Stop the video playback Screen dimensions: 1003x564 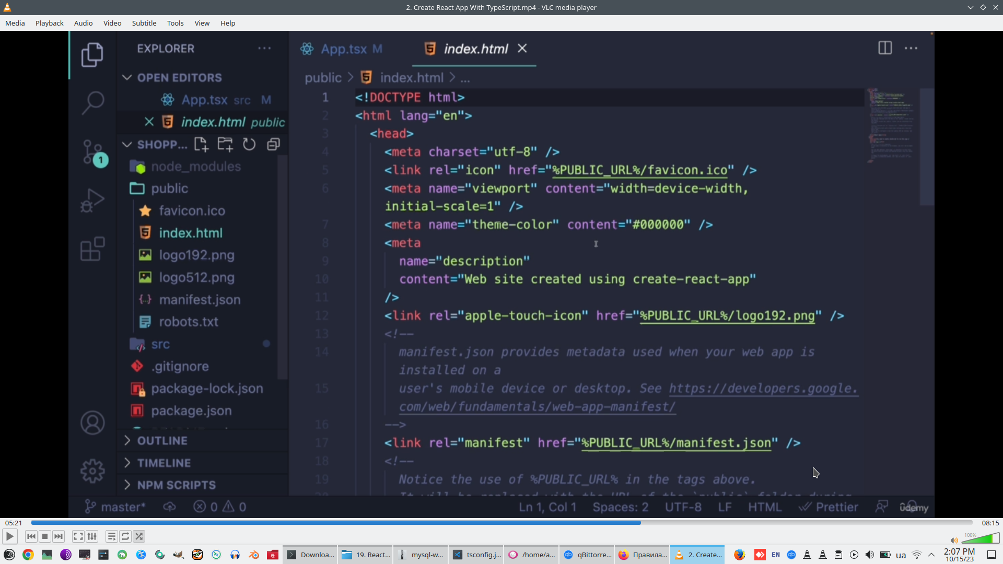(45, 536)
